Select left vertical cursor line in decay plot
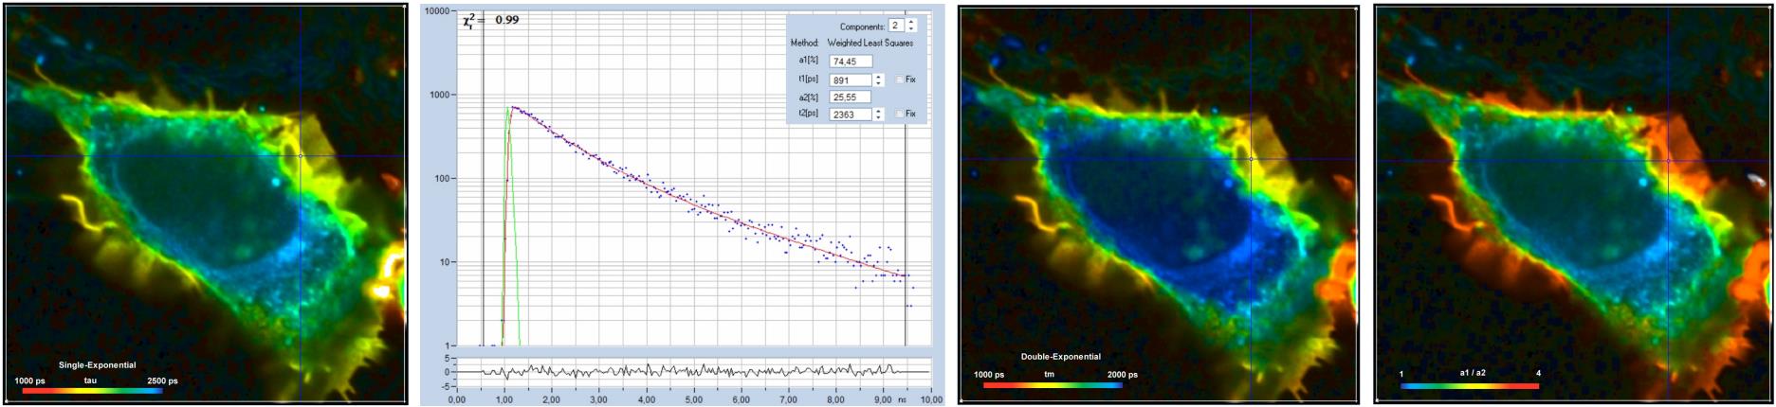Viewport: 1776px width, 407px height. click(x=483, y=189)
